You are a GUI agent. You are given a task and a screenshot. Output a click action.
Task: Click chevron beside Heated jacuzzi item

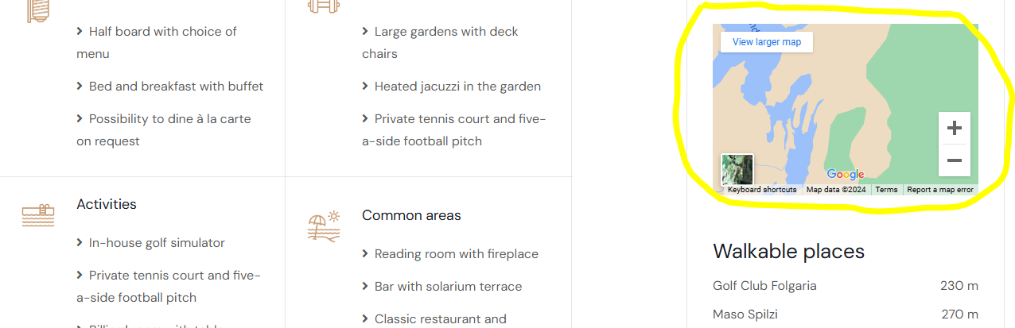coord(366,87)
